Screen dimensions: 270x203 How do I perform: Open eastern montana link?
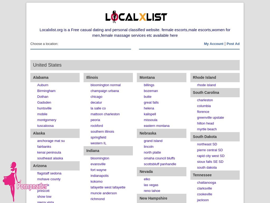(157, 126)
